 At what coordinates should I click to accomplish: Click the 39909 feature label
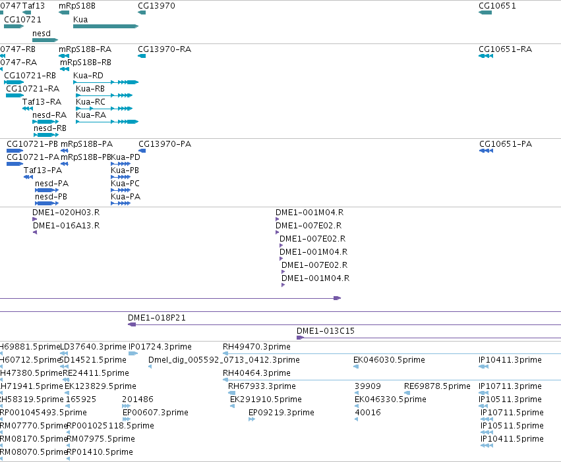(368, 386)
